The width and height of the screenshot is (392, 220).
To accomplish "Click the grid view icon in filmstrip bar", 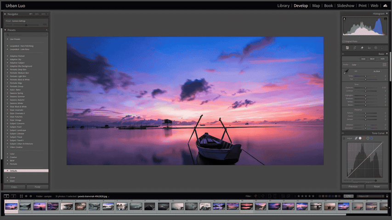I will 21,196.
